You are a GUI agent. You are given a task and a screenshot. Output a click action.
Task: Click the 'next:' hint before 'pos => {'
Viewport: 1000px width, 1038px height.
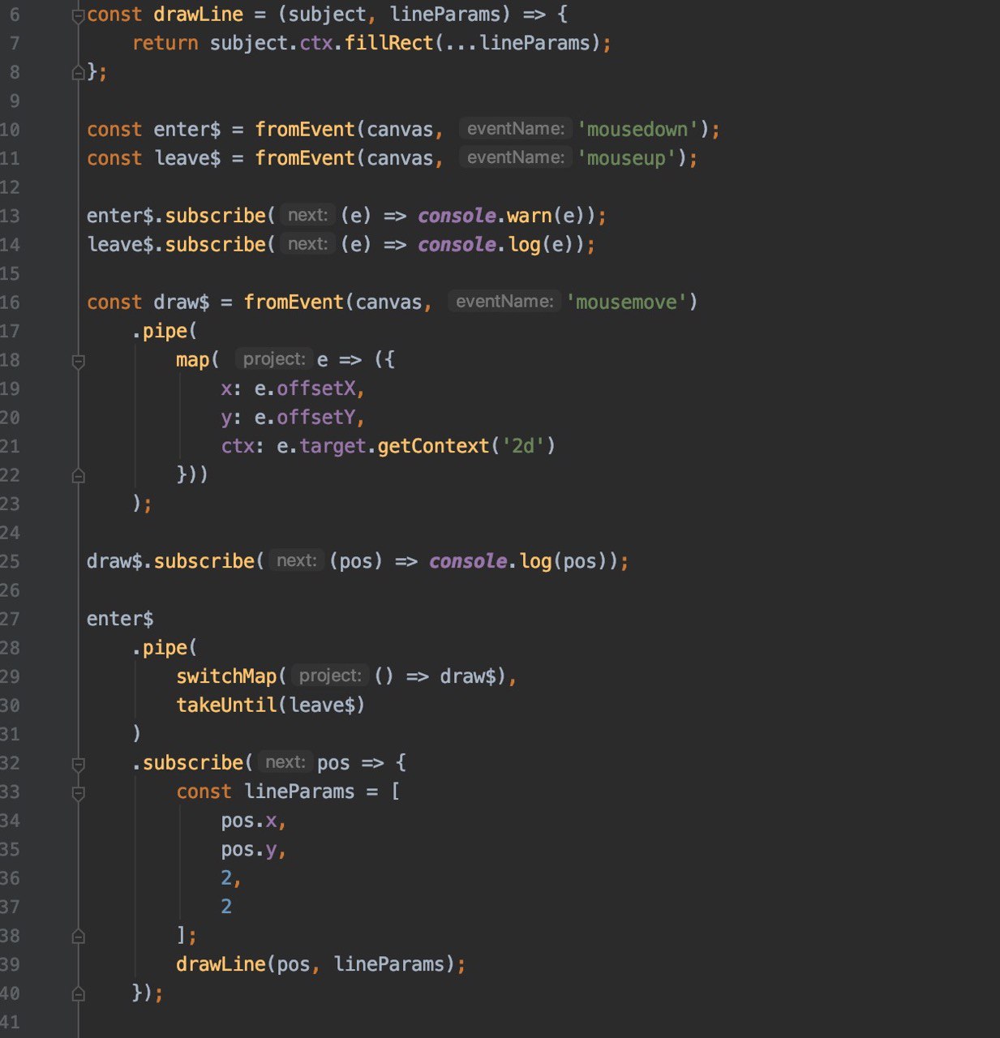(285, 762)
